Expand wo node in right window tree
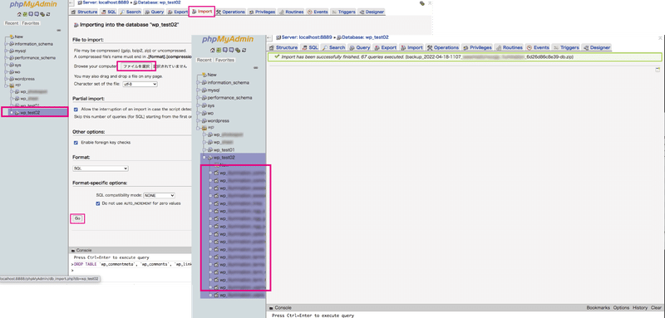 tap(199, 113)
